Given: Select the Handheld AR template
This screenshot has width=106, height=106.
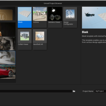Looking at the screenshot, I should 40,39.
